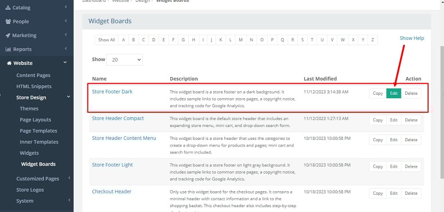Open Page Templates in sidebar
The height and width of the screenshot is (212, 444).
(38, 131)
